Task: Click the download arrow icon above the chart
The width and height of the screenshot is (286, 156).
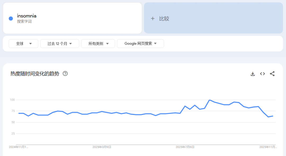Action: 253,74
